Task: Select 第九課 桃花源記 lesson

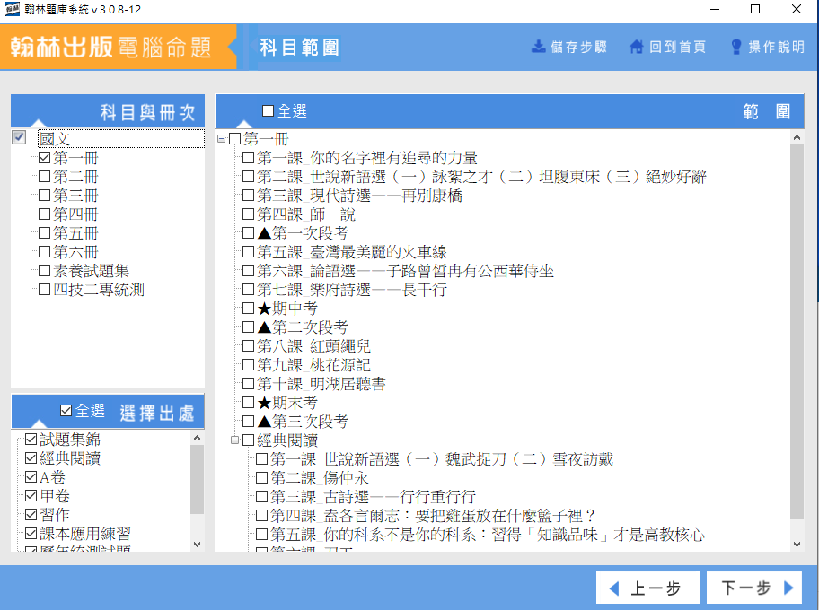Action: 249,365
